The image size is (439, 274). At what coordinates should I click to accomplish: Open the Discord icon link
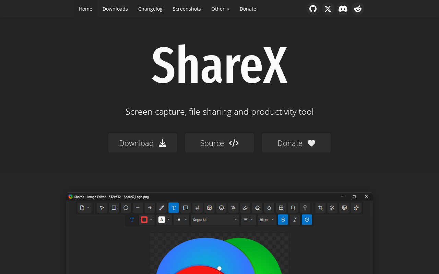(343, 9)
